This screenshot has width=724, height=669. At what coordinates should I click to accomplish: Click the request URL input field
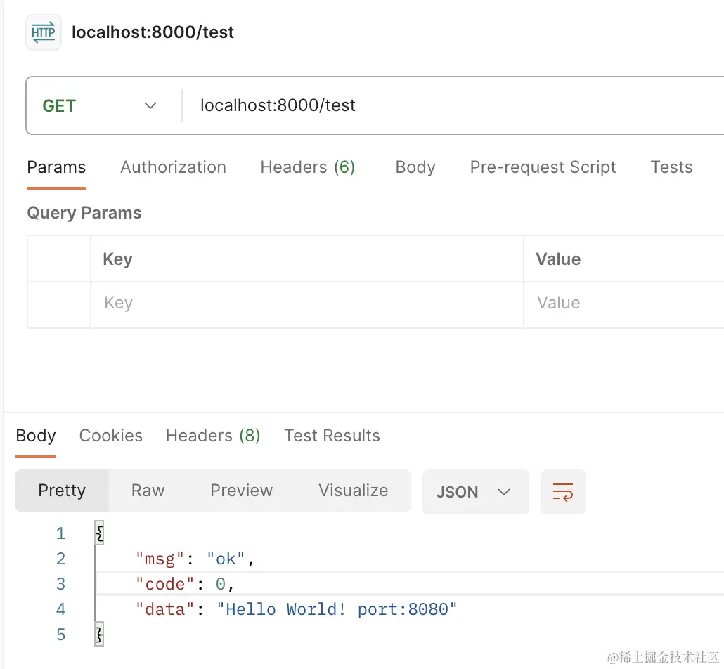click(450, 106)
